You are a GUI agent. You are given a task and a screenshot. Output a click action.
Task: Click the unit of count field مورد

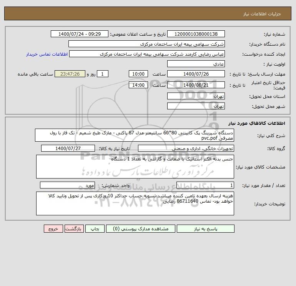[x=67, y=185]
